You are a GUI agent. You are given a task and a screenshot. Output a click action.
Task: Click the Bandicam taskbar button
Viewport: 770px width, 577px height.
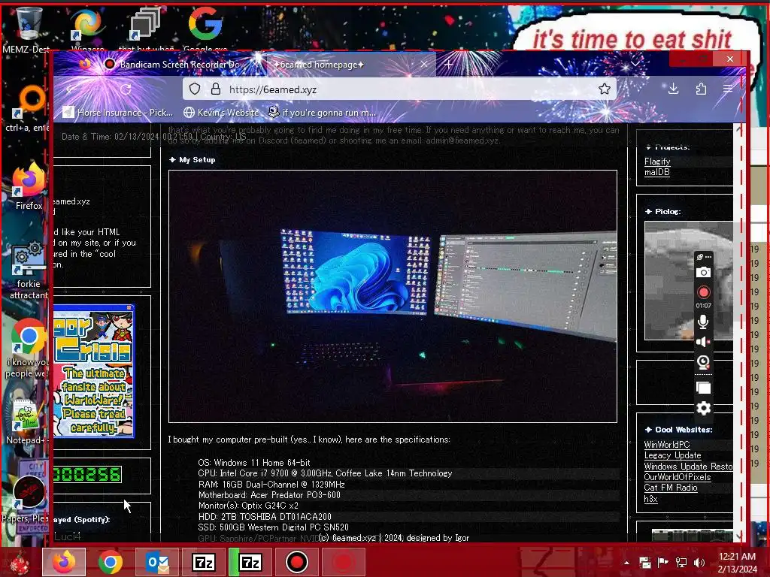(x=296, y=562)
